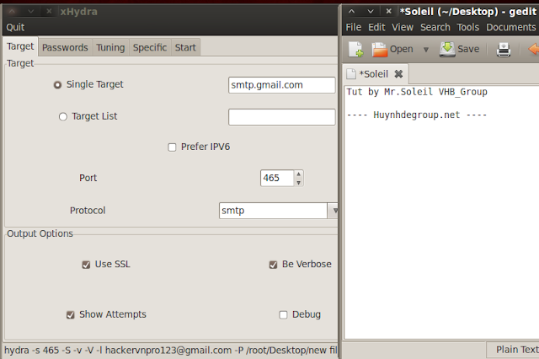Image resolution: width=539 pixels, height=359 pixels.
Task: Open the Tools menu in gedit
Action: [468, 27]
